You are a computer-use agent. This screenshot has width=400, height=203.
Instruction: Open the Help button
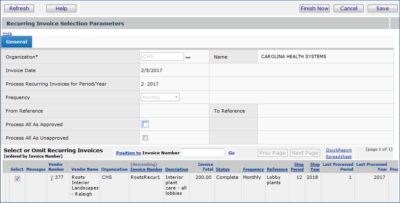(61, 9)
